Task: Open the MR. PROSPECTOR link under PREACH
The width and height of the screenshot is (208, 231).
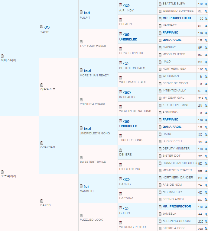Action: click(177, 18)
